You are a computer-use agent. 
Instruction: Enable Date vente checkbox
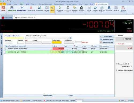(117, 64)
